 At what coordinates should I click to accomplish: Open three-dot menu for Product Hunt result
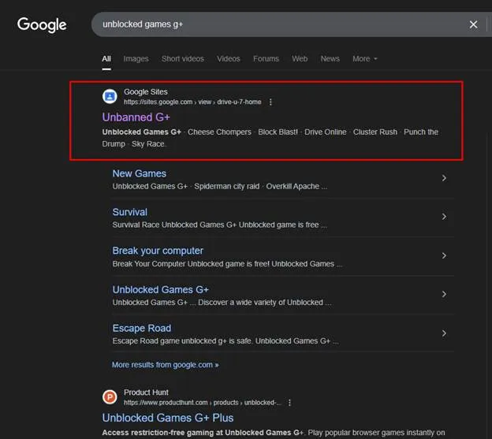coord(289,403)
